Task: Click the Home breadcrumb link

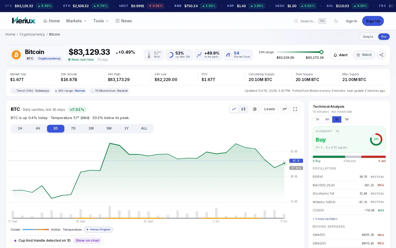Action: pyautogui.click(x=10, y=34)
